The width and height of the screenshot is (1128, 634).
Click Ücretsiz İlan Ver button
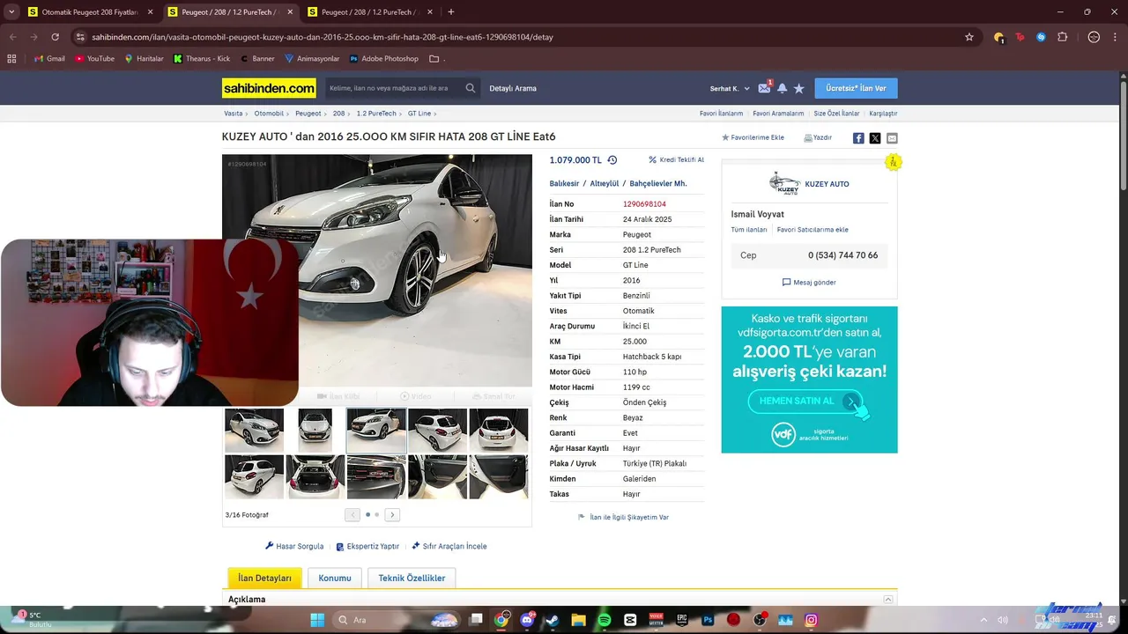(856, 88)
